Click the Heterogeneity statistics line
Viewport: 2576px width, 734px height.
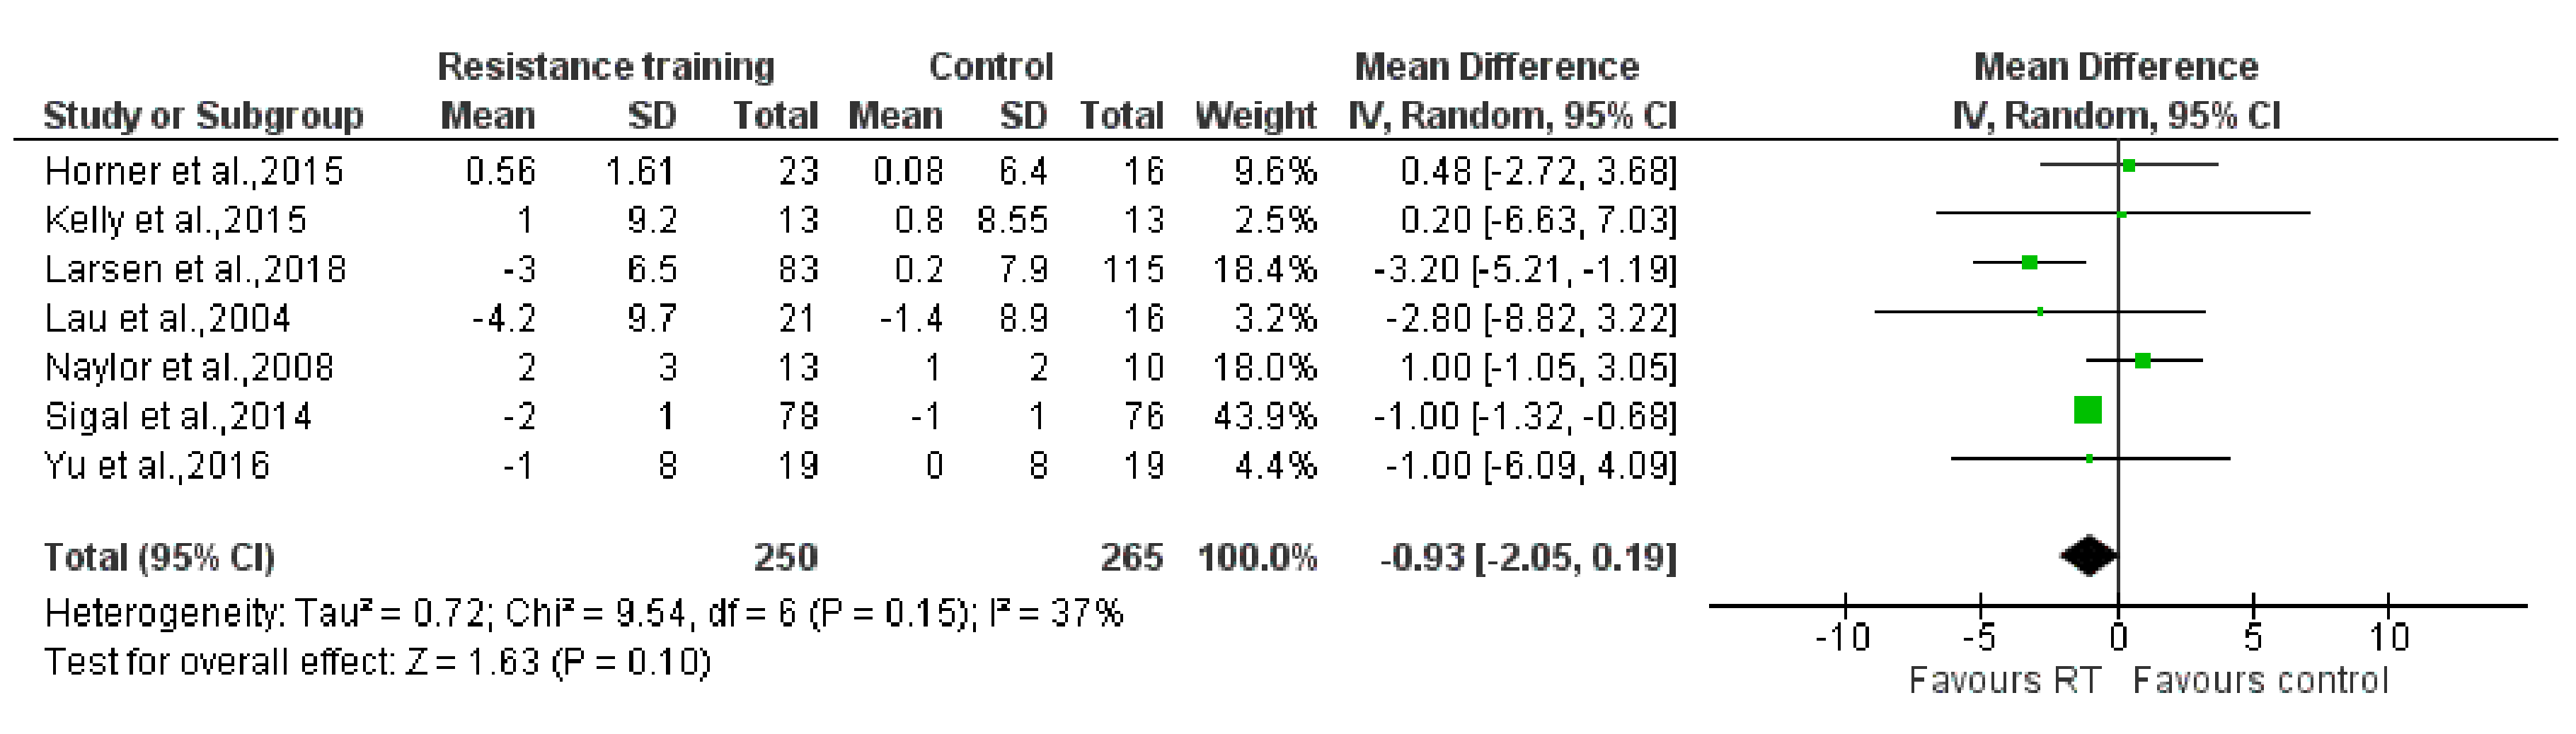tap(584, 613)
